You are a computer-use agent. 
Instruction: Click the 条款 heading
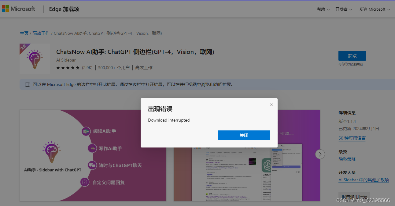(x=343, y=152)
